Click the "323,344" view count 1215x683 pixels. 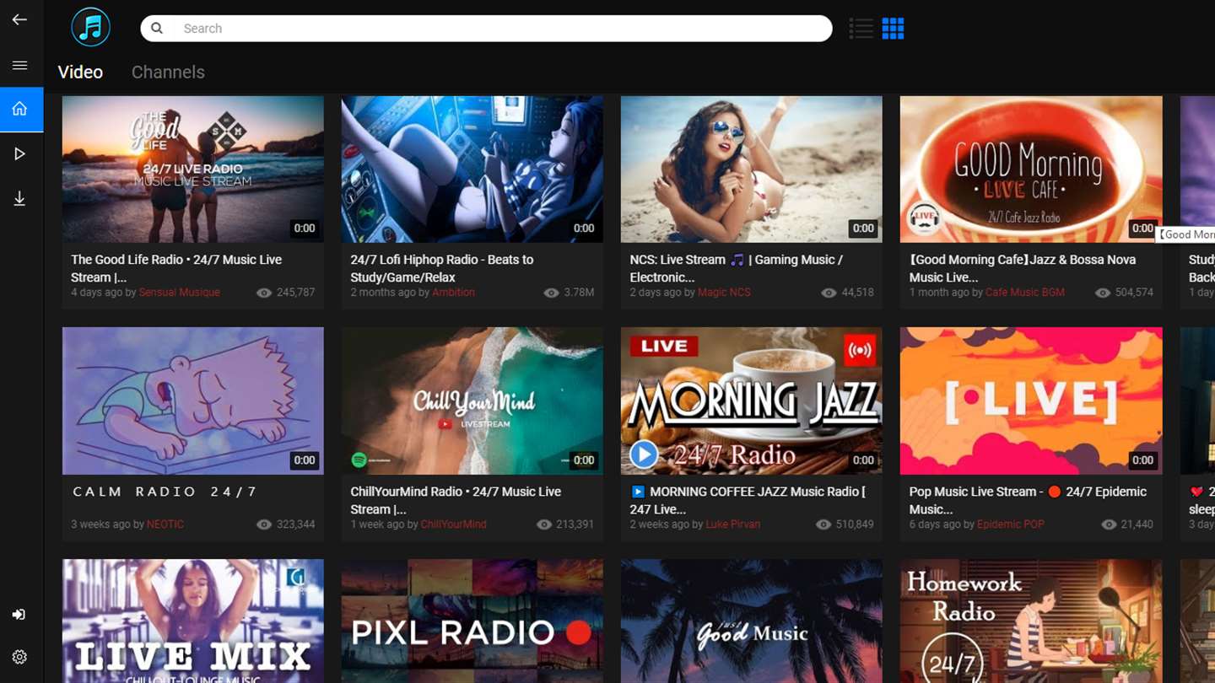(x=296, y=524)
